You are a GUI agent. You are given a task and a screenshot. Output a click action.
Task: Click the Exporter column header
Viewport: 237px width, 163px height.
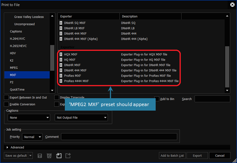[x=89, y=17]
